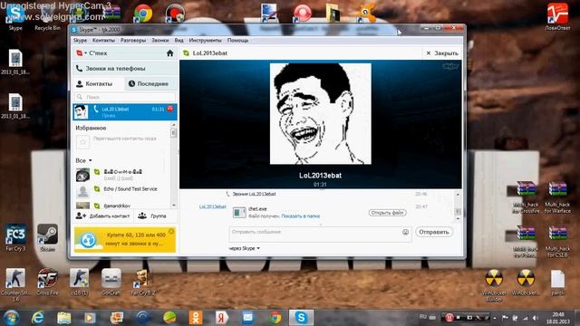Open Counter-Strike 1.6 desktop icon

pyautogui.click(x=15, y=284)
